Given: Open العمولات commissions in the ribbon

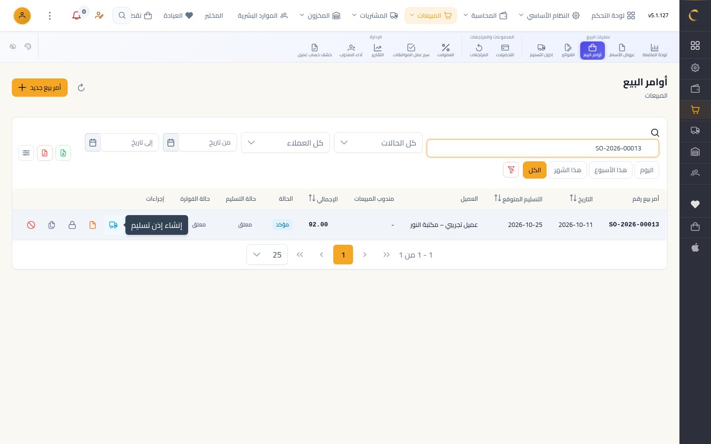Looking at the screenshot, I should pyautogui.click(x=445, y=50).
